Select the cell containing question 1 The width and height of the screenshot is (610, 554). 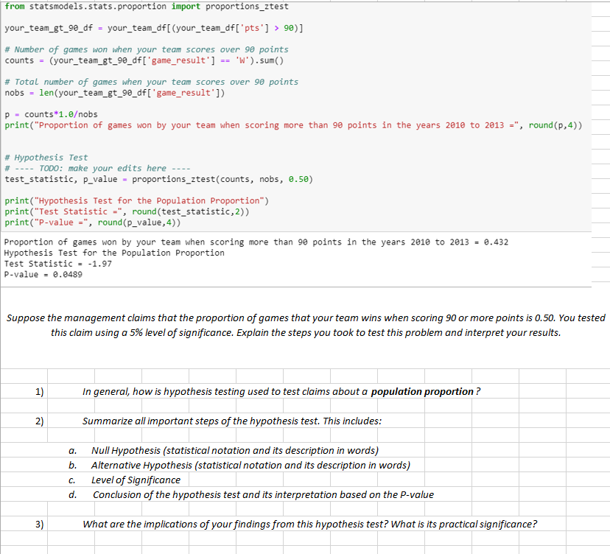[36, 391]
